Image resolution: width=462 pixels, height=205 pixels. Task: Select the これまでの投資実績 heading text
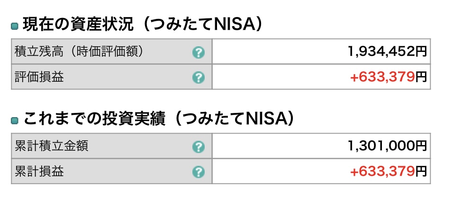click(x=94, y=119)
